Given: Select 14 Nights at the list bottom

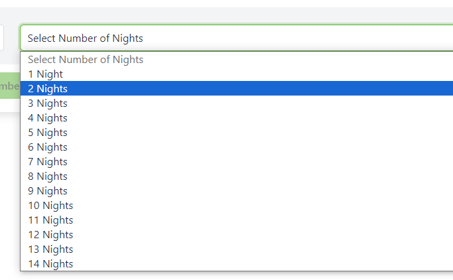Looking at the screenshot, I should tap(50, 264).
